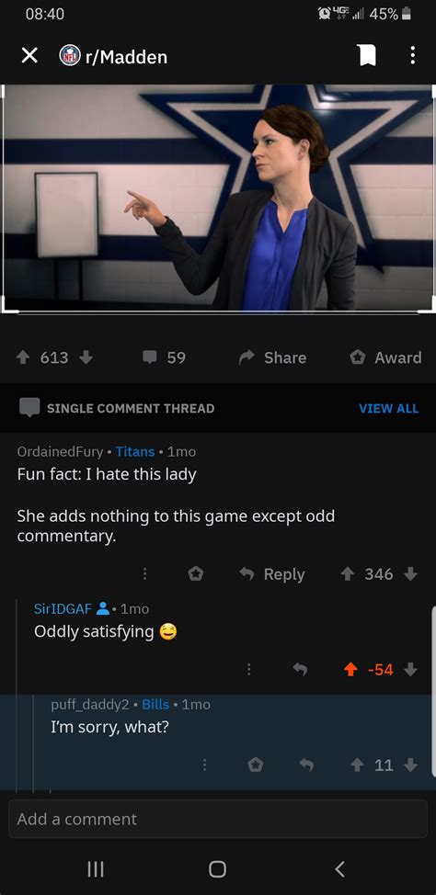Reply arrow on SirIDGAF's comment
The width and height of the screenshot is (436, 895).
(x=301, y=670)
